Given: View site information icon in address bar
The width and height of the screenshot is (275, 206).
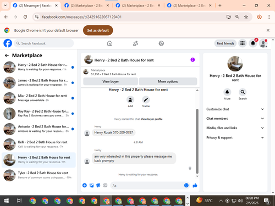Looking at the screenshot, I should [x=37, y=17].
